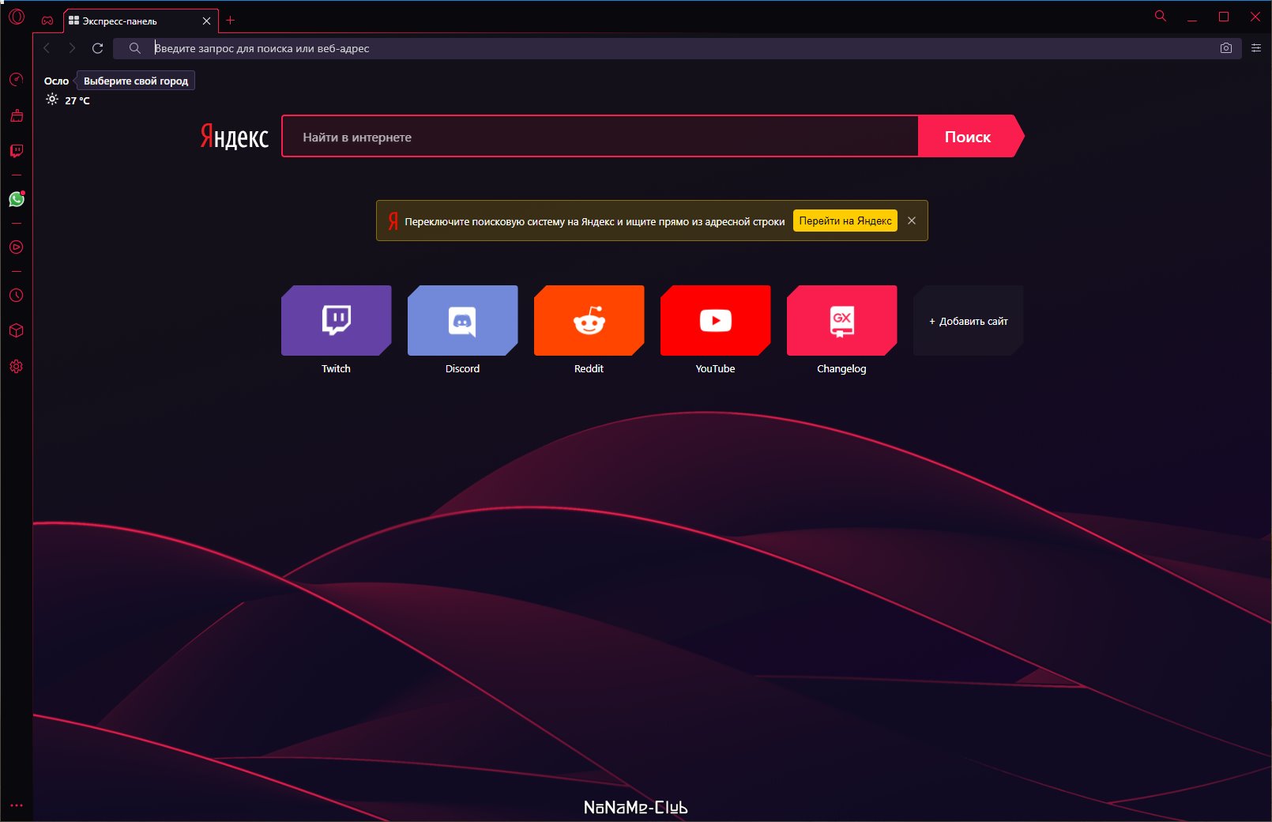Open WhatsApp messenger in sidebar

coord(17,199)
